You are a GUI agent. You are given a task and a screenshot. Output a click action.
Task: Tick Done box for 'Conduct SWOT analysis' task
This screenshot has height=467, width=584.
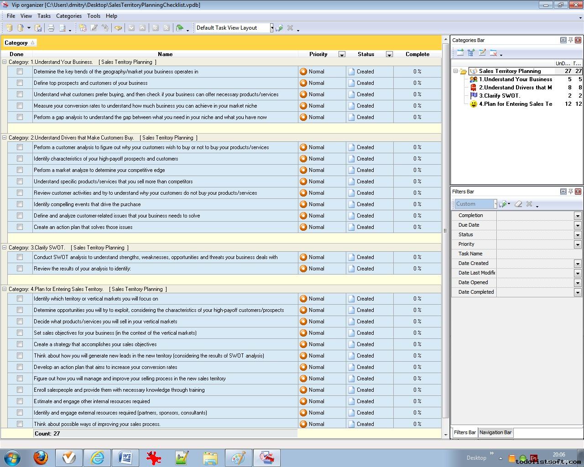point(20,257)
